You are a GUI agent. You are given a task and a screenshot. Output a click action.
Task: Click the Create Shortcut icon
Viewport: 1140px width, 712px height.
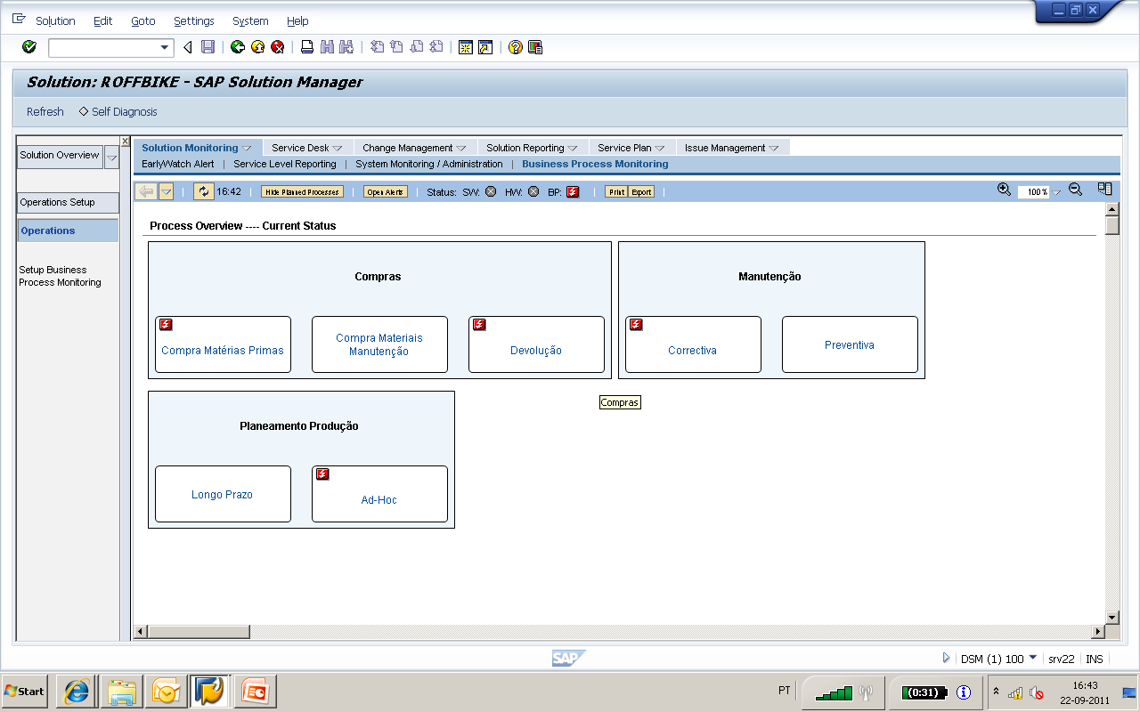tap(485, 47)
